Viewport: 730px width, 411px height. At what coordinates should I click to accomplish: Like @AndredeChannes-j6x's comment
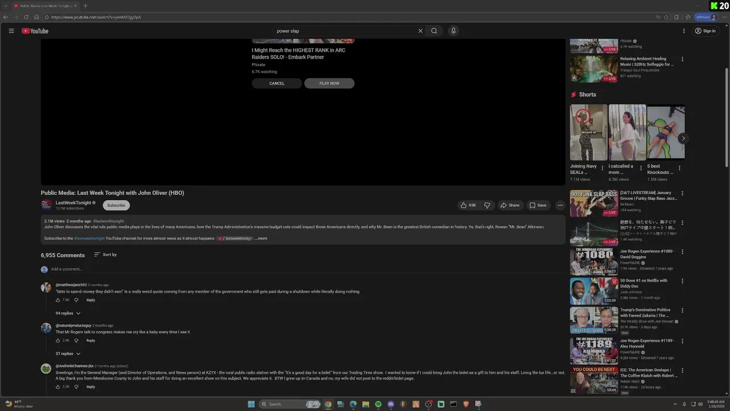58,386
